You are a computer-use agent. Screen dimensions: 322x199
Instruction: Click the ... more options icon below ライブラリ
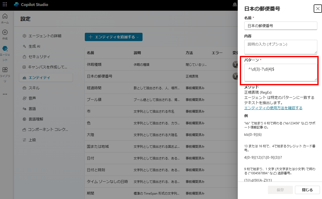(x=5, y=94)
